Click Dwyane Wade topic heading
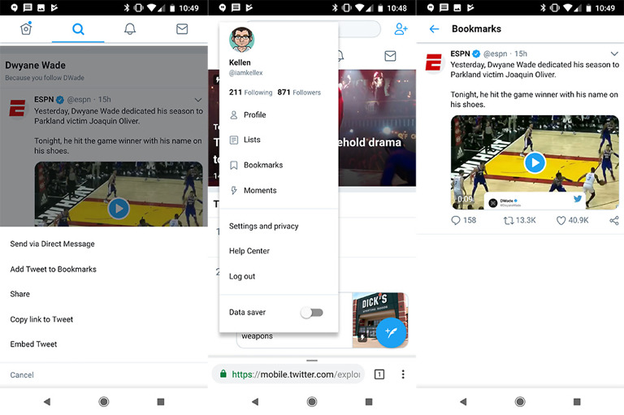The width and height of the screenshot is (624, 415). click(x=36, y=65)
